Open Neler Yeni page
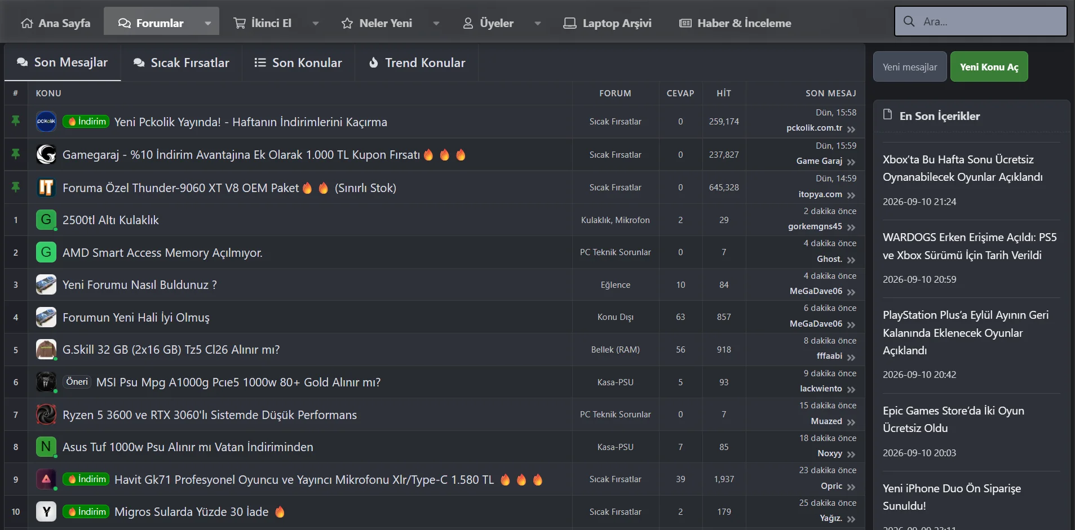The width and height of the screenshot is (1075, 530). tap(377, 23)
